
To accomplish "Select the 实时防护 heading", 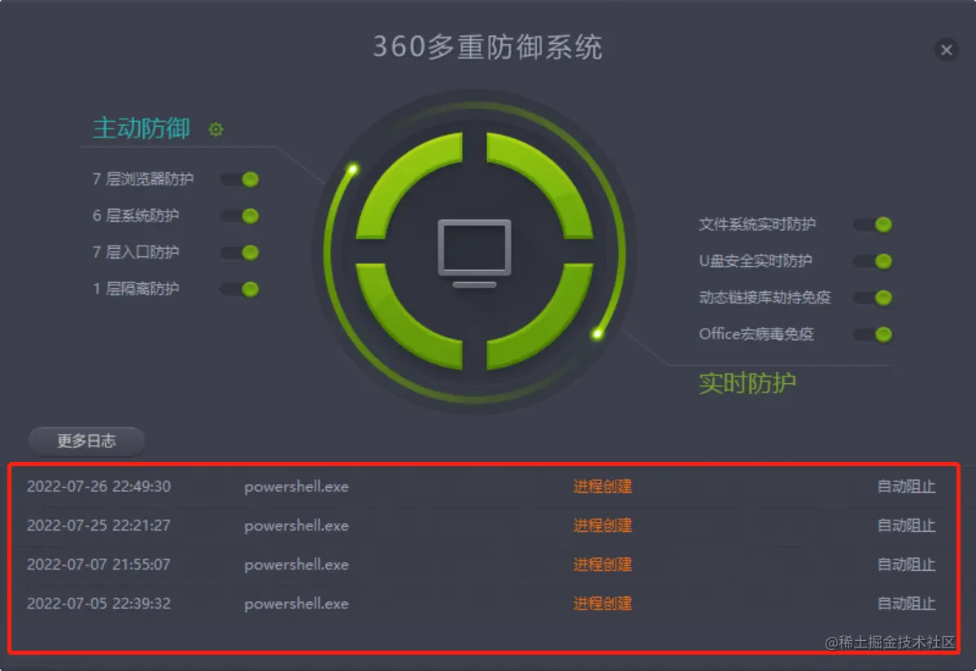I will [x=747, y=383].
